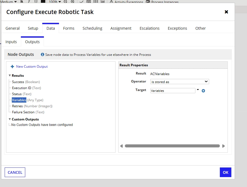Viewport: 247px width, 187px height.
Task: Collapse the Results tree section
Action: coord(10,75)
